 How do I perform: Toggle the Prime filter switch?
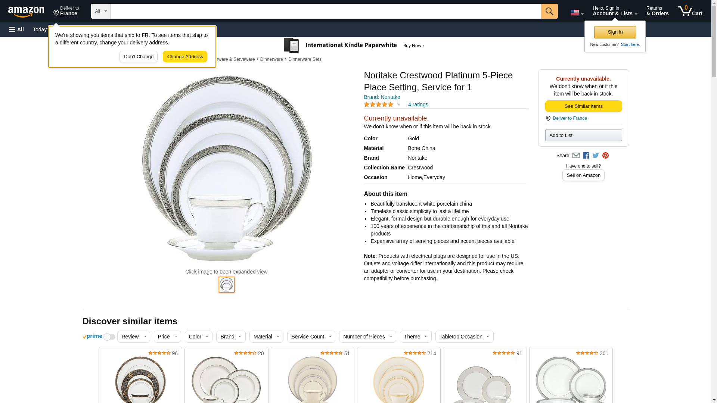click(x=109, y=337)
